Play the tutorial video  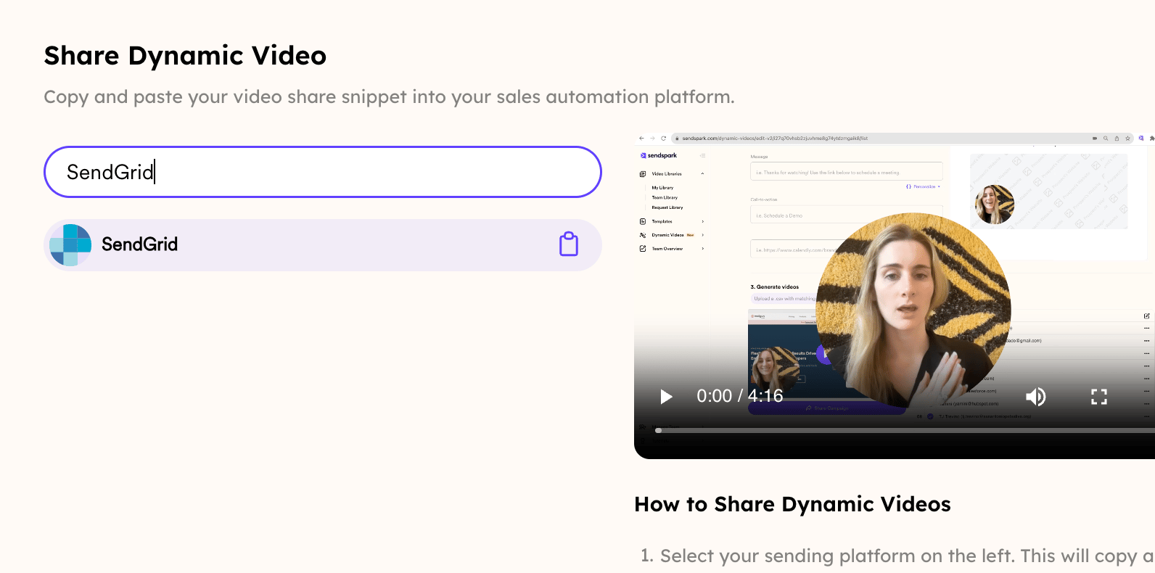666,397
